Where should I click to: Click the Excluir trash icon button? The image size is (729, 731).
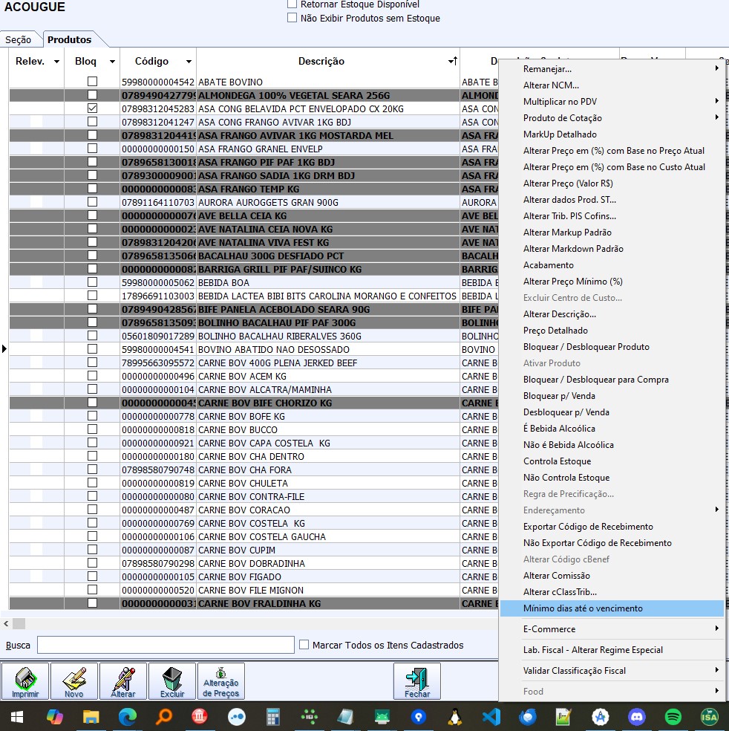(x=172, y=680)
